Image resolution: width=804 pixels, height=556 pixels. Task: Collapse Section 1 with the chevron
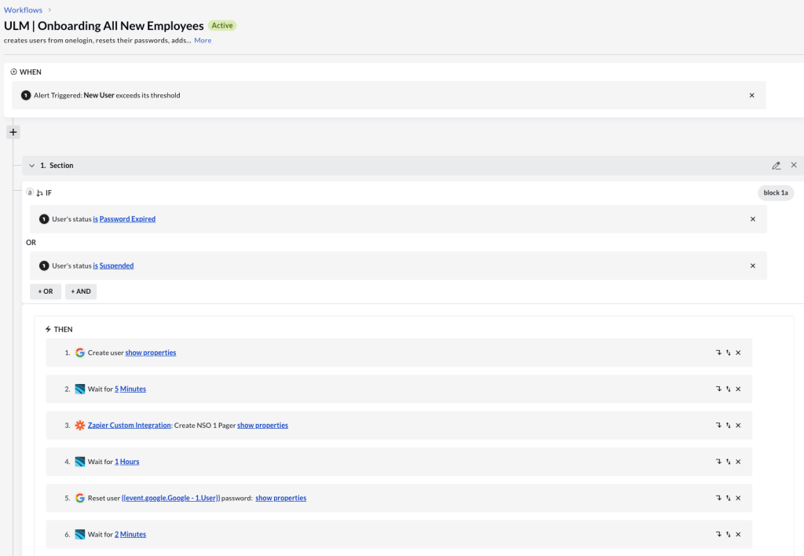point(32,166)
